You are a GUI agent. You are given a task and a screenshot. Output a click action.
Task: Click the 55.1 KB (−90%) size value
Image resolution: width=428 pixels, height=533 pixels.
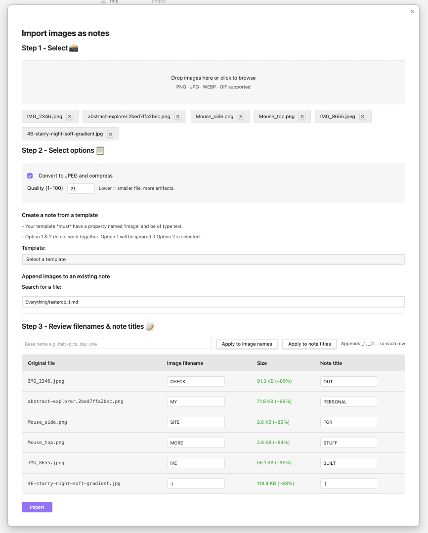tap(274, 463)
